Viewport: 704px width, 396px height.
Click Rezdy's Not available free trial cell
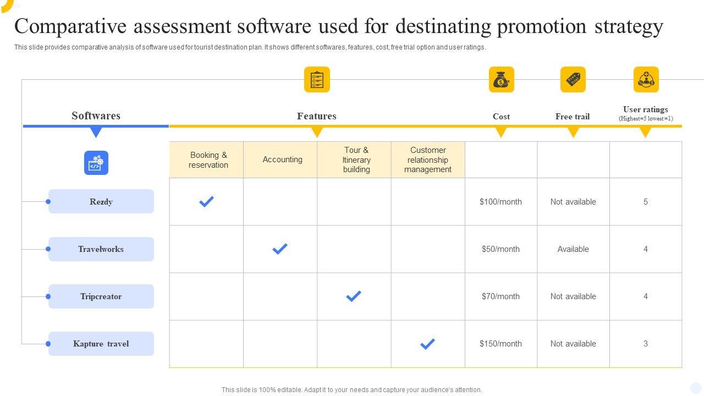[x=573, y=202]
